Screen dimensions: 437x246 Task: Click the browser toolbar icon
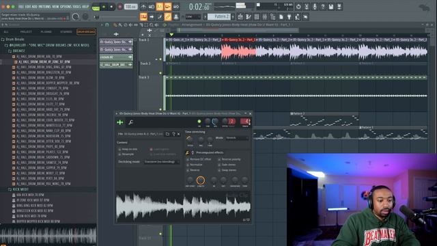(273, 17)
